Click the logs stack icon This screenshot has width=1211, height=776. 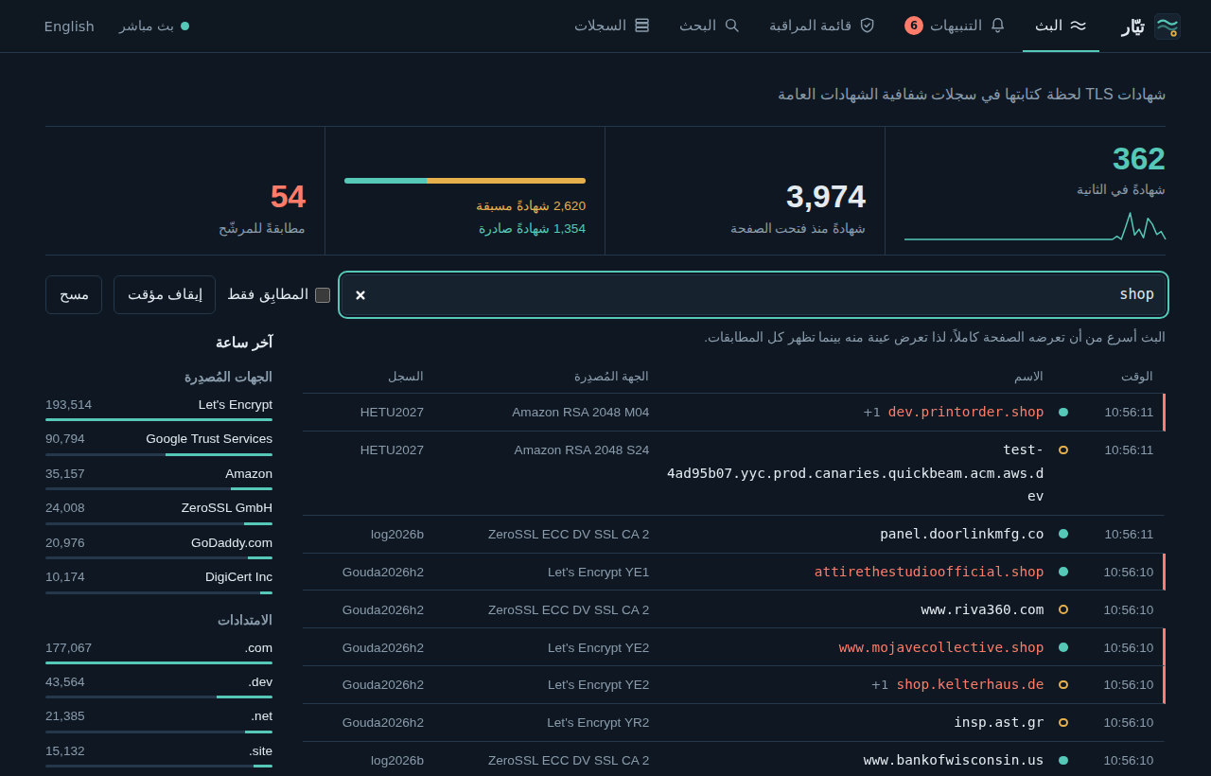click(642, 26)
